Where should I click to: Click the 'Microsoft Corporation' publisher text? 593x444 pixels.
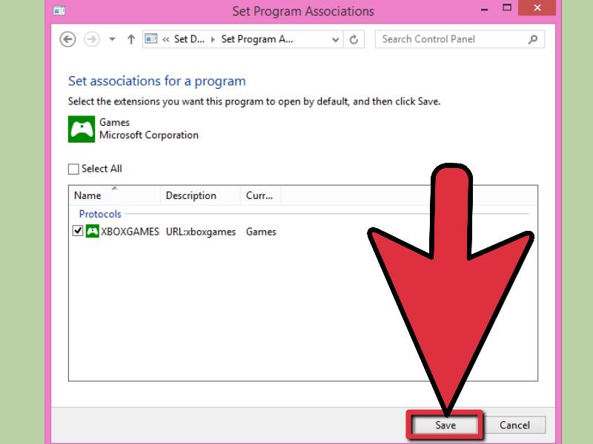click(149, 135)
